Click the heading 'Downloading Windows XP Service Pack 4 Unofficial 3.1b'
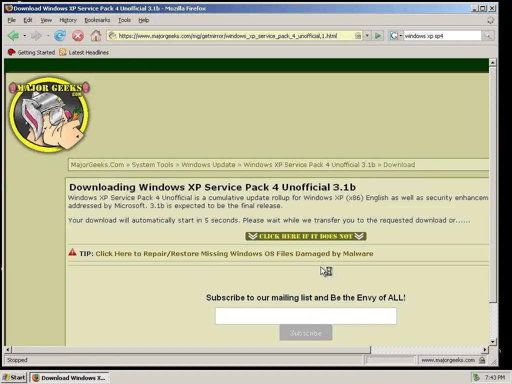 coord(212,187)
